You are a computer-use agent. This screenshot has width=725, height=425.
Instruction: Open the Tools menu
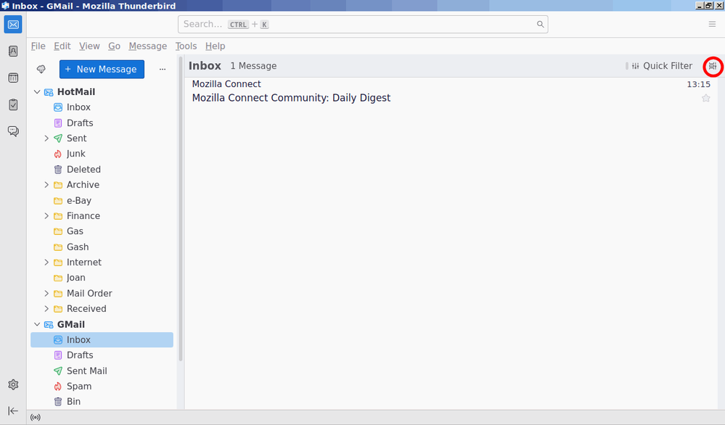click(186, 46)
